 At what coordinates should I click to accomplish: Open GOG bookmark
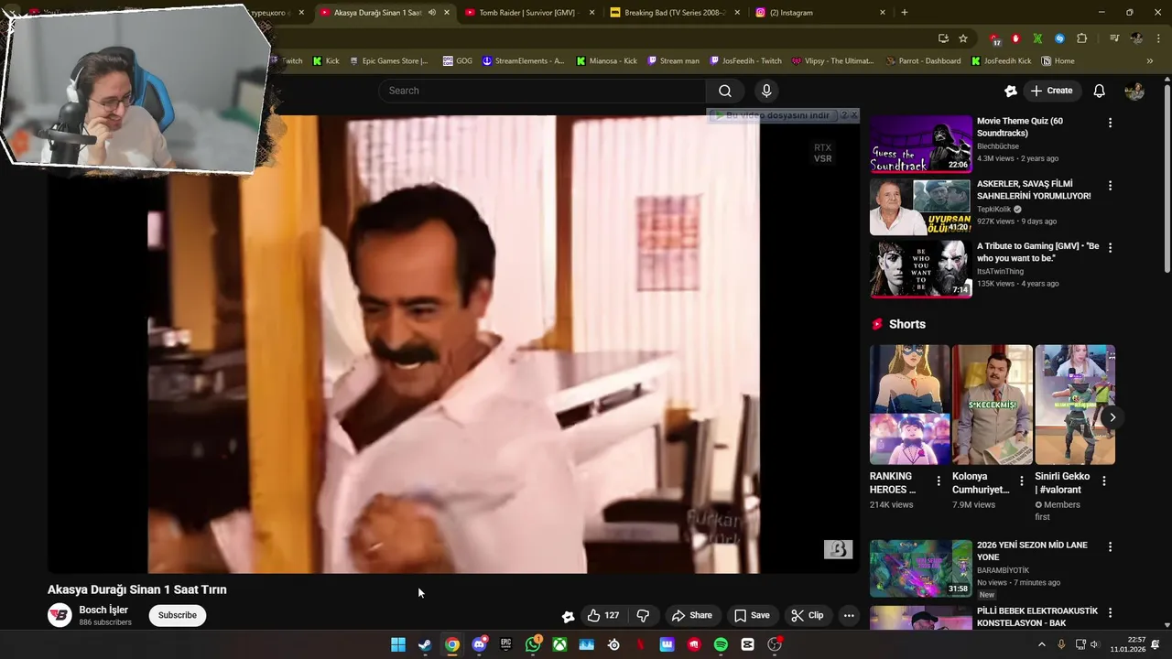coord(457,61)
